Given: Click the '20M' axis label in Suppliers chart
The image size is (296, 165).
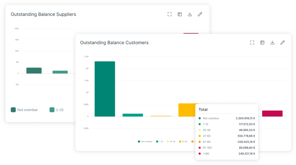Looking at the screenshot, I should [16, 29].
